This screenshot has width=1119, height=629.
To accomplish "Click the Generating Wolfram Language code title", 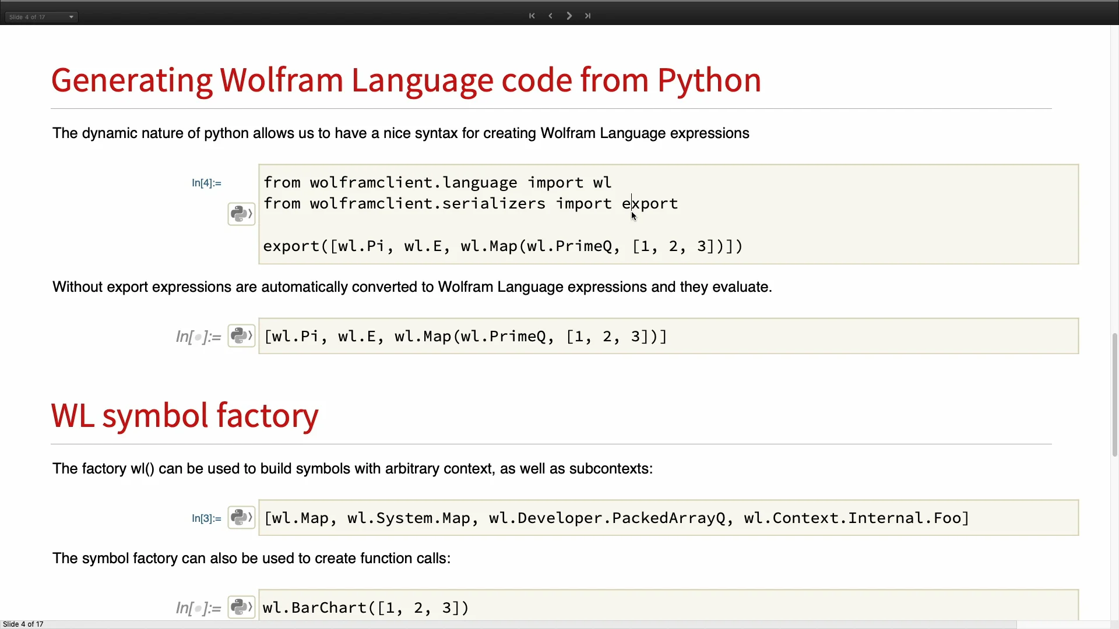I will pos(406,80).
